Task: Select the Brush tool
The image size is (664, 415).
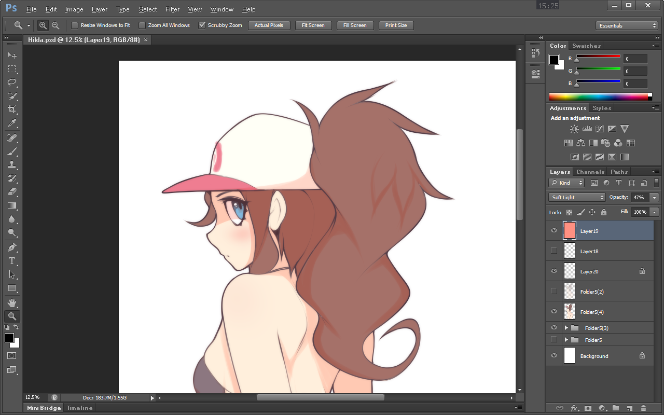Action: click(x=11, y=151)
